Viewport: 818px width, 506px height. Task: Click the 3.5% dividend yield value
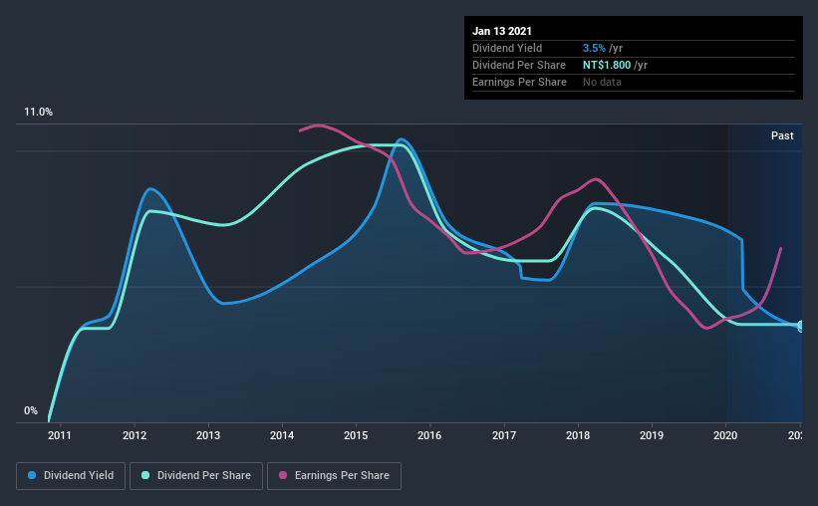click(594, 48)
